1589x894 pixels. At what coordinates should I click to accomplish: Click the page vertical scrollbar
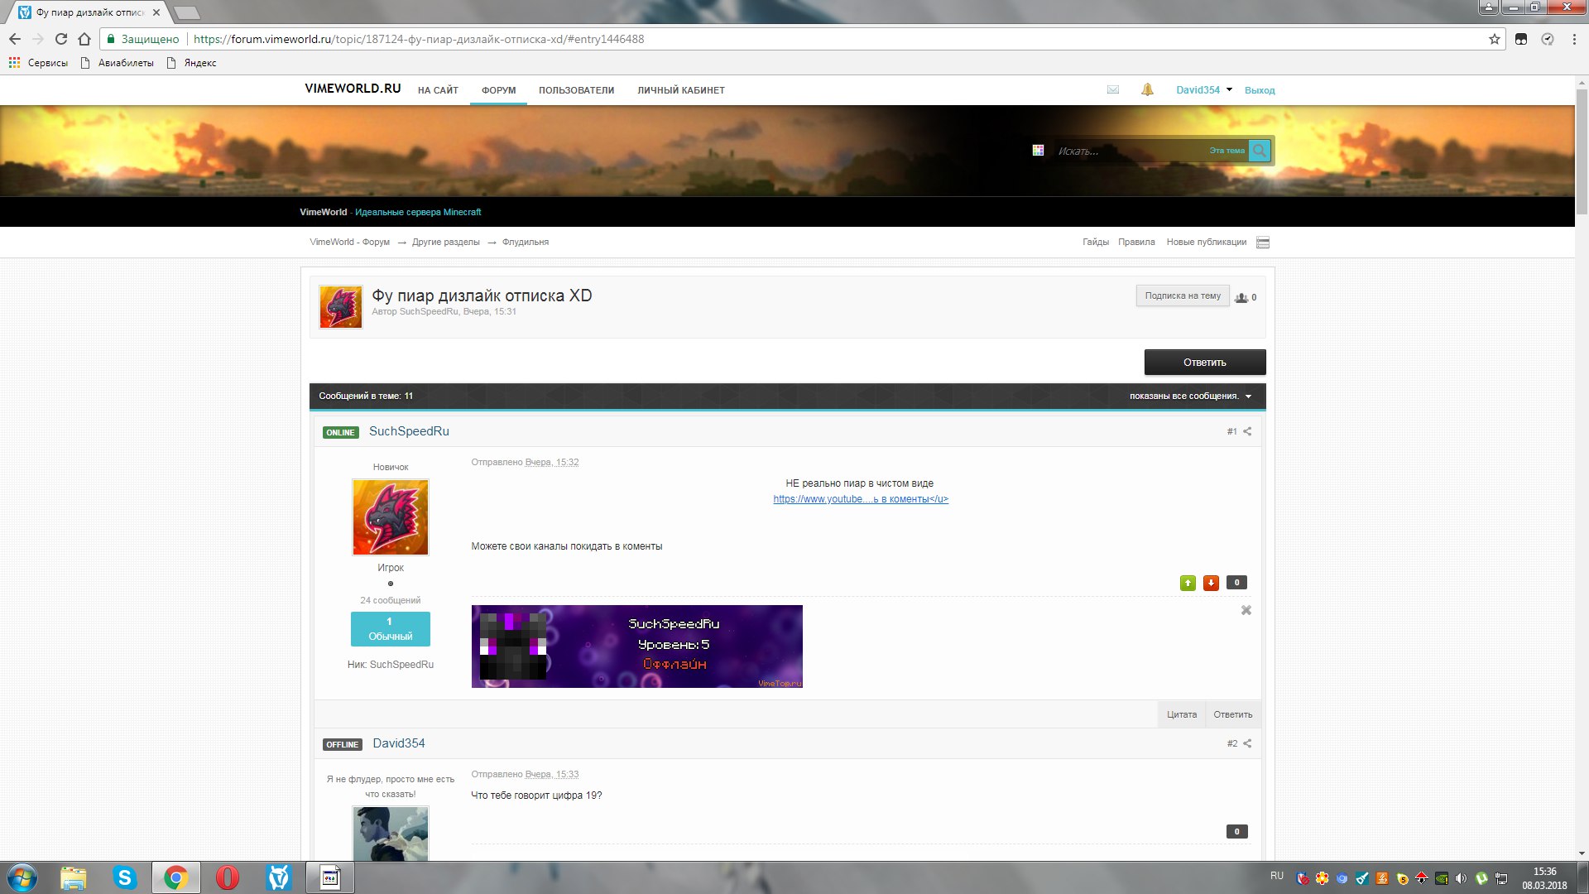point(1582,151)
